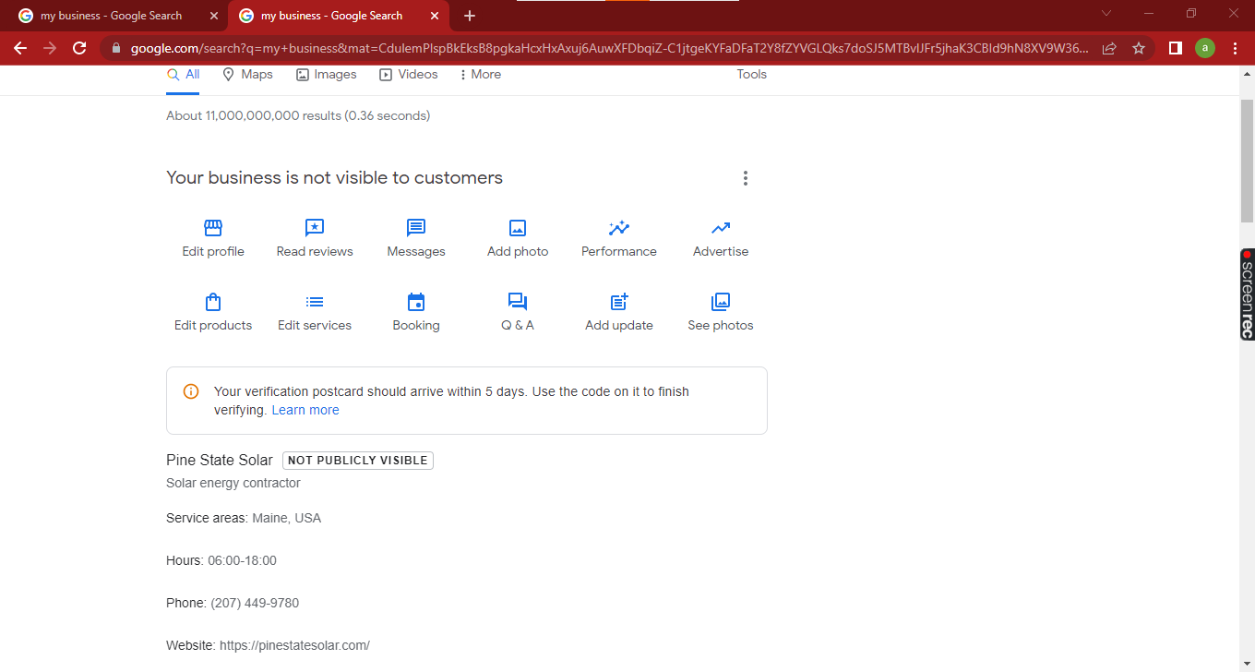The width and height of the screenshot is (1255, 672).
Task: Open the business profile three-dot menu
Action: click(746, 178)
